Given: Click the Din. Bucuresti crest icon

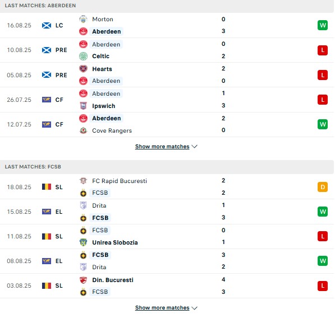Looking at the screenshot, I should pos(83,280).
